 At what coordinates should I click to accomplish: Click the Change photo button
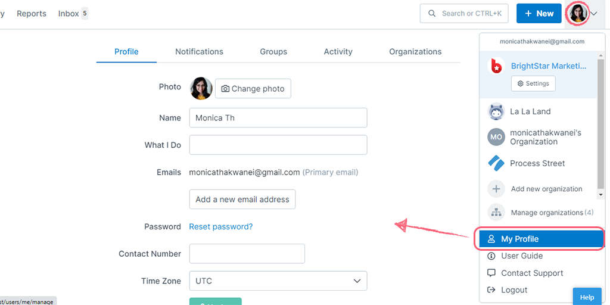click(253, 89)
